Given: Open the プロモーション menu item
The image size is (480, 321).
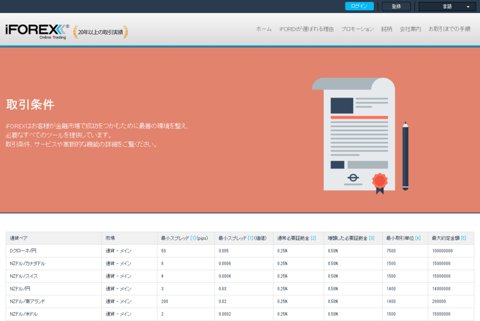Looking at the screenshot, I should click(x=358, y=29).
